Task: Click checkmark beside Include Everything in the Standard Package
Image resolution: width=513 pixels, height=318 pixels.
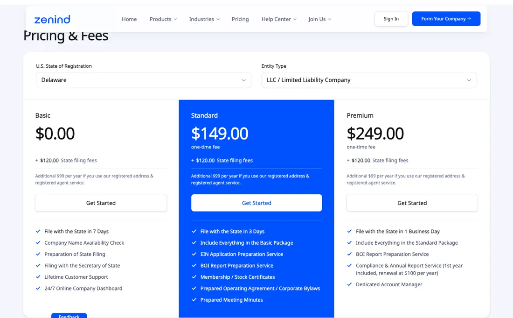Action: 349,243
